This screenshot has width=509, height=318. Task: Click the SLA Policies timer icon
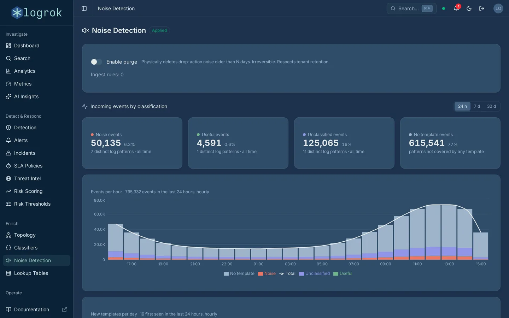8,166
